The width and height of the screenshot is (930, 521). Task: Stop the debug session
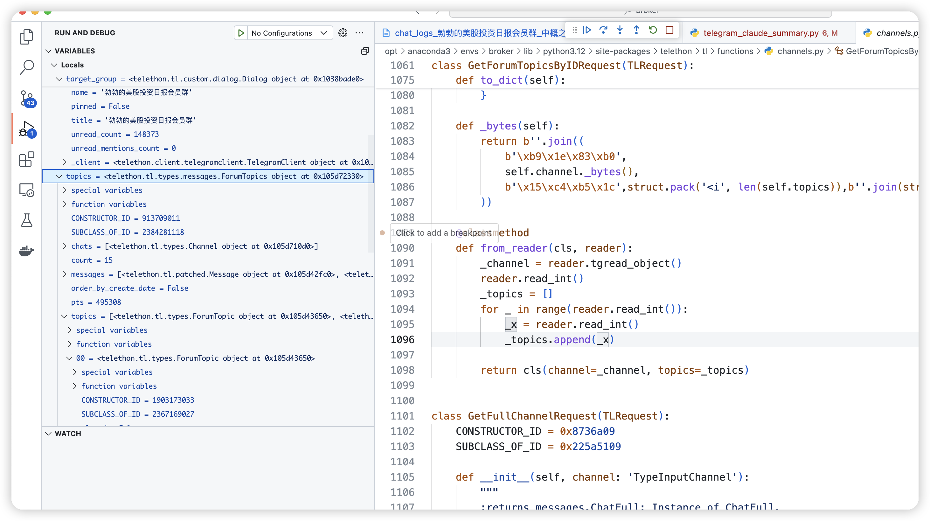coord(669,30)
